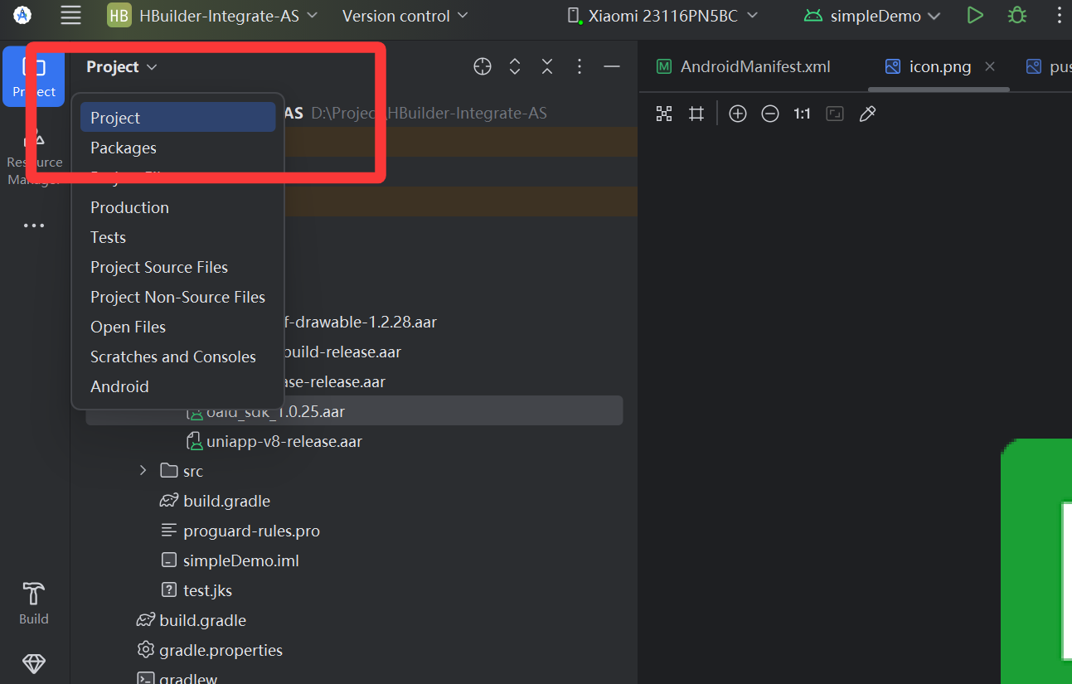Image resolution: width=1072 pixels, height=684 pixels.
Task: Toggle the grid in the image editor
Action: click(696, 114)
